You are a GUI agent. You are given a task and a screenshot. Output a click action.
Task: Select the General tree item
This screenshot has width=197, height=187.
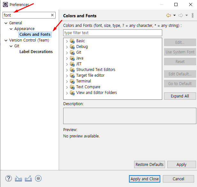pos(16,23)
